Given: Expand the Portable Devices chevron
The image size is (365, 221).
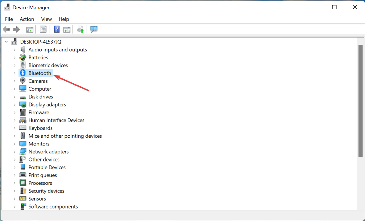Looking at the screenshot, I should 14,167.
